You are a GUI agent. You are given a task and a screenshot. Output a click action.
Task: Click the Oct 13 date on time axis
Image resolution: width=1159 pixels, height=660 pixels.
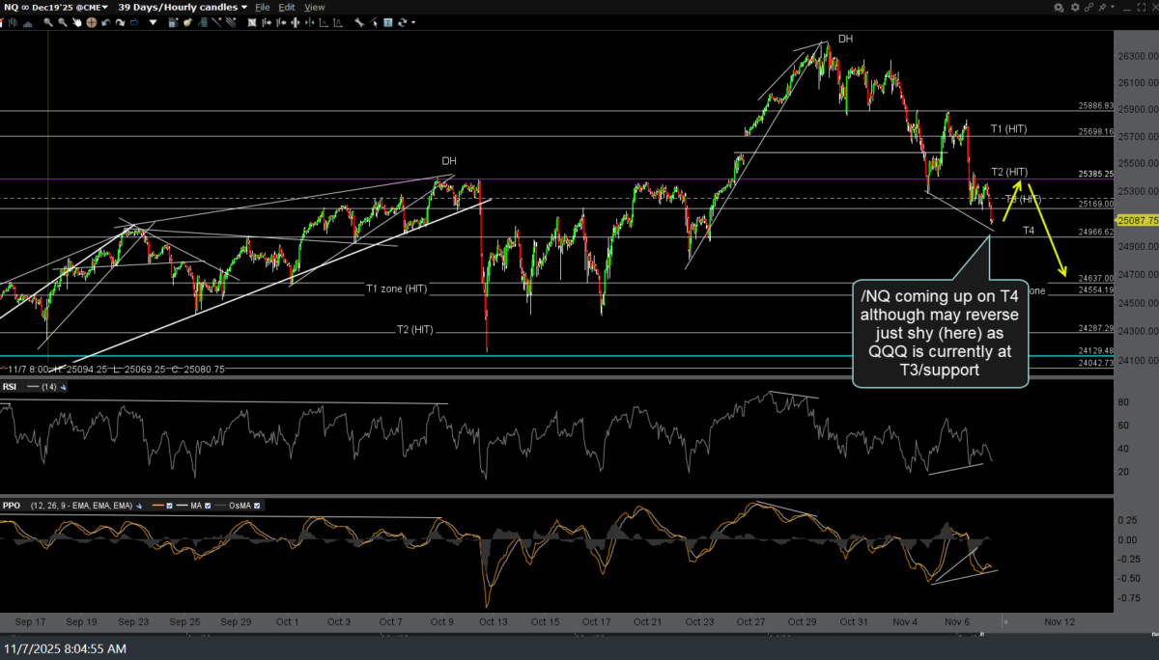click(x=494, y=622)
